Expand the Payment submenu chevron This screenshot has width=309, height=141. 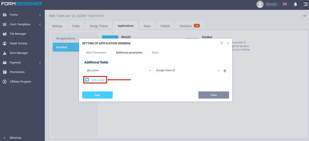point(40,63)
